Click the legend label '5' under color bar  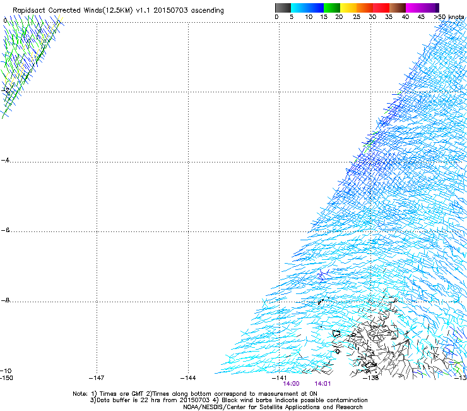[292, 17]
